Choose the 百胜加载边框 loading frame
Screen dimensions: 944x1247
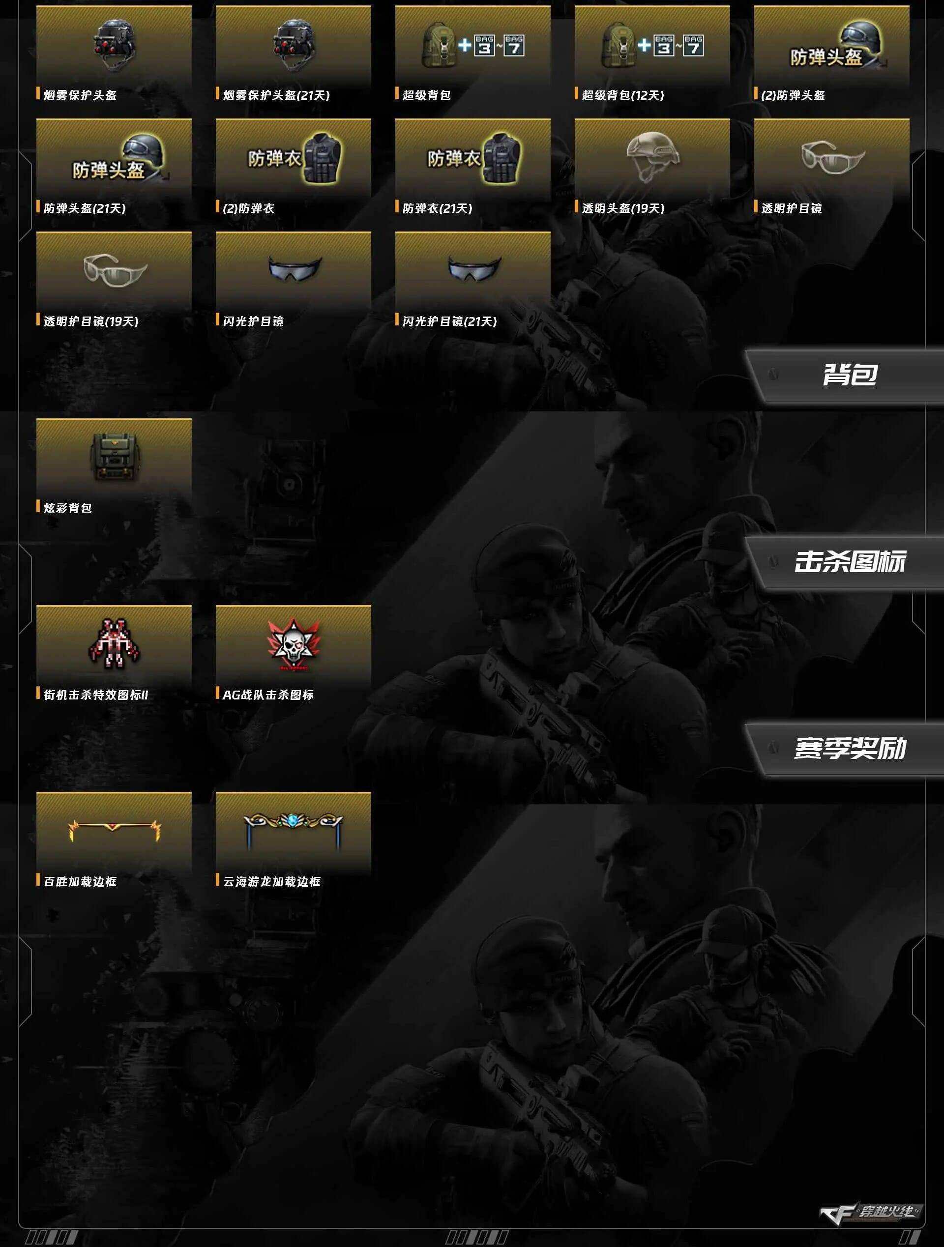point(114,841)
